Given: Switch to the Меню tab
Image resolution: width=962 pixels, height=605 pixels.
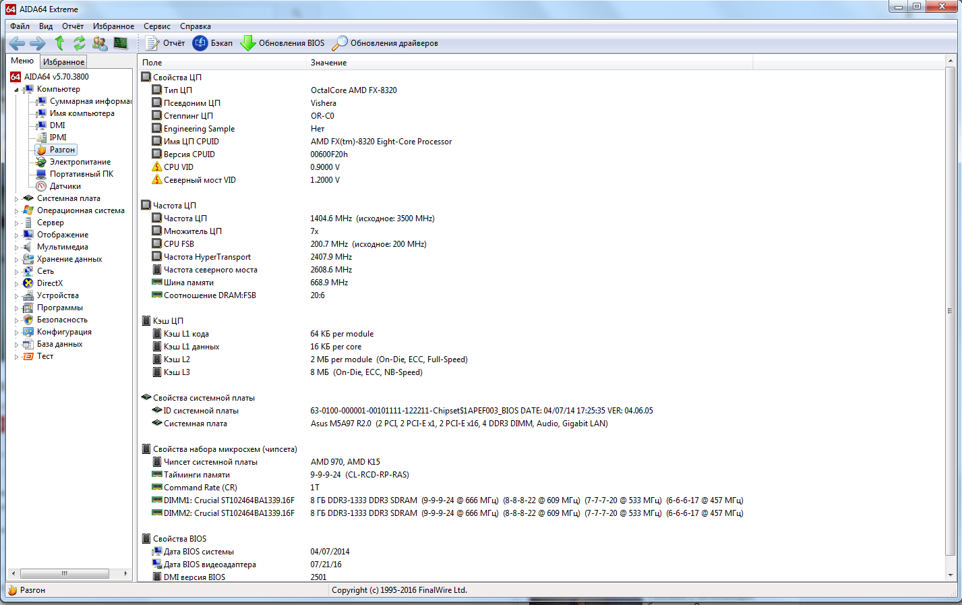Looking at the screenshot, I should [22, 61].
